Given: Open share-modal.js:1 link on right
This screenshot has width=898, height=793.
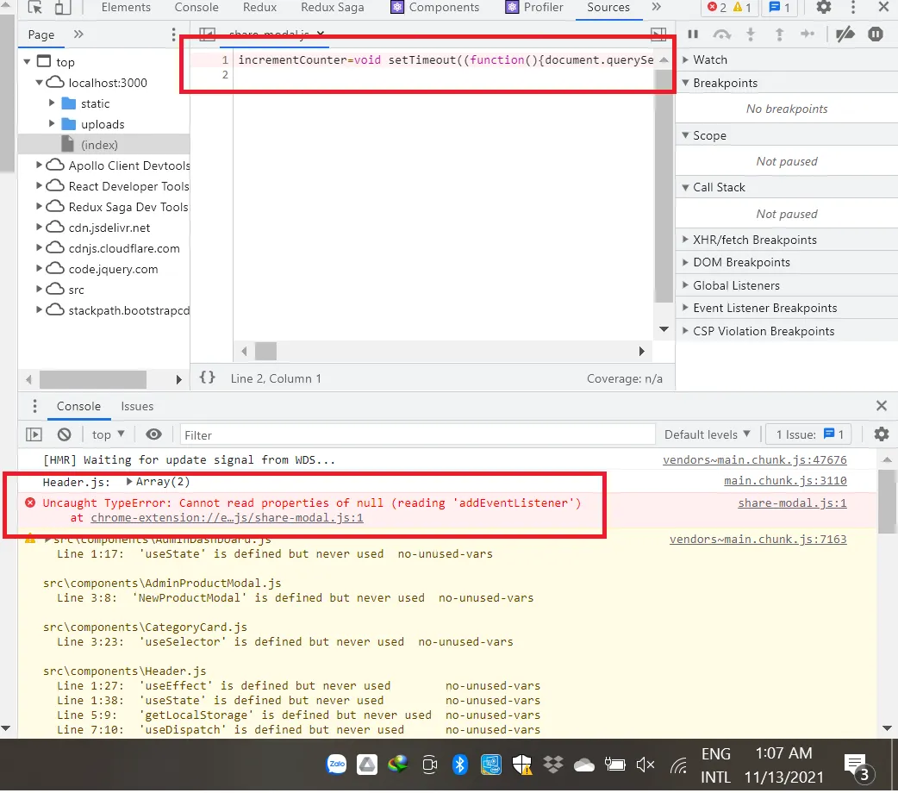Looking at the screenshot, I should click(x=792, y=503).
